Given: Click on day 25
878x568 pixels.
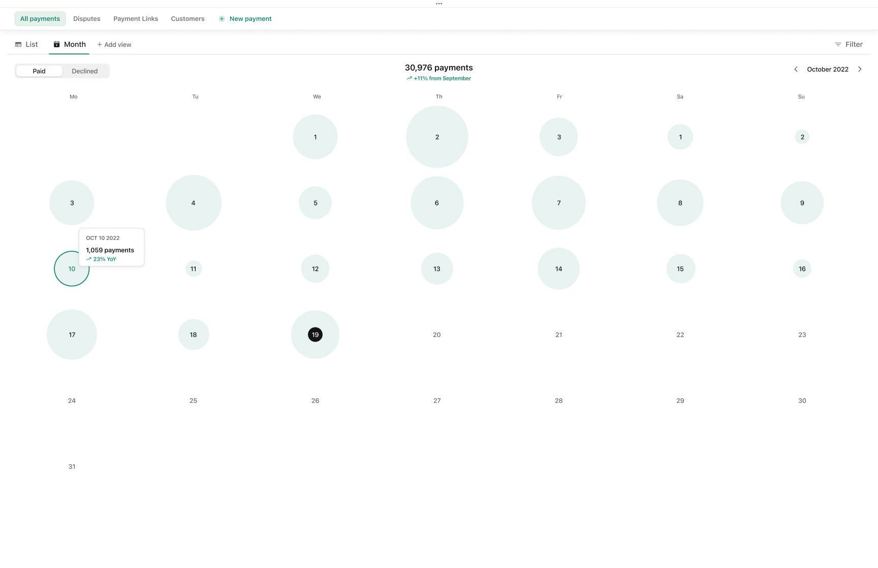Looking at the screenshot, I should point(194,401).
